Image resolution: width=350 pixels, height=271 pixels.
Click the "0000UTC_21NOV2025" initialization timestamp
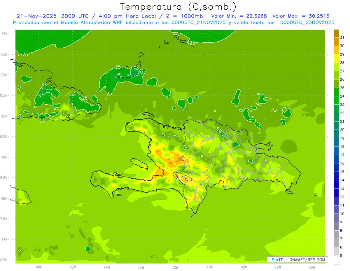(199, 23)
